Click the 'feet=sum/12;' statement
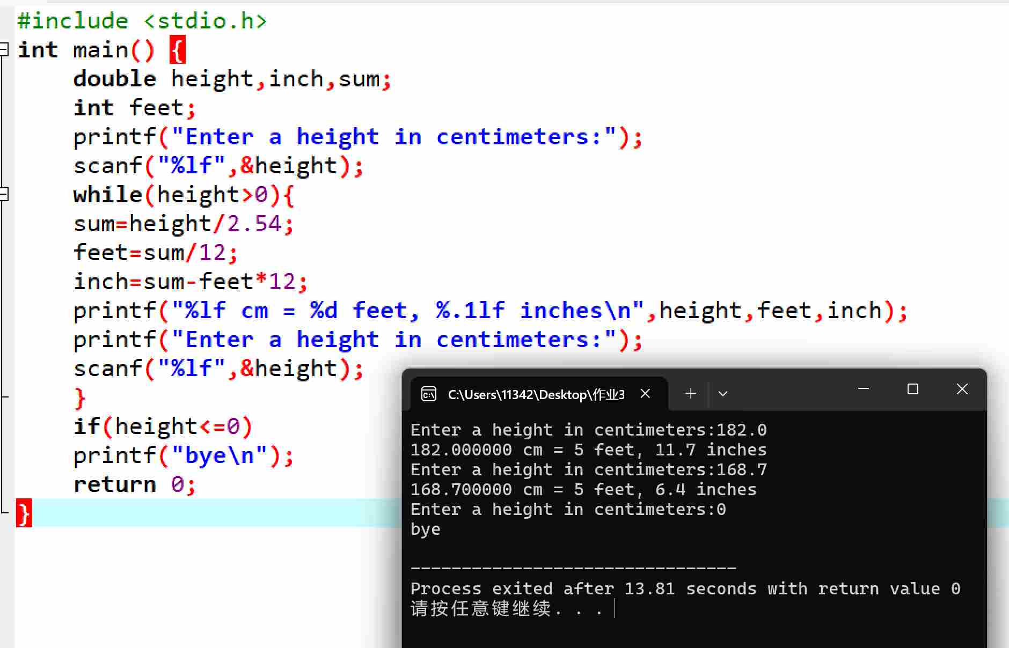Viewport: 1009px width, 648px height. coord(156,253)
